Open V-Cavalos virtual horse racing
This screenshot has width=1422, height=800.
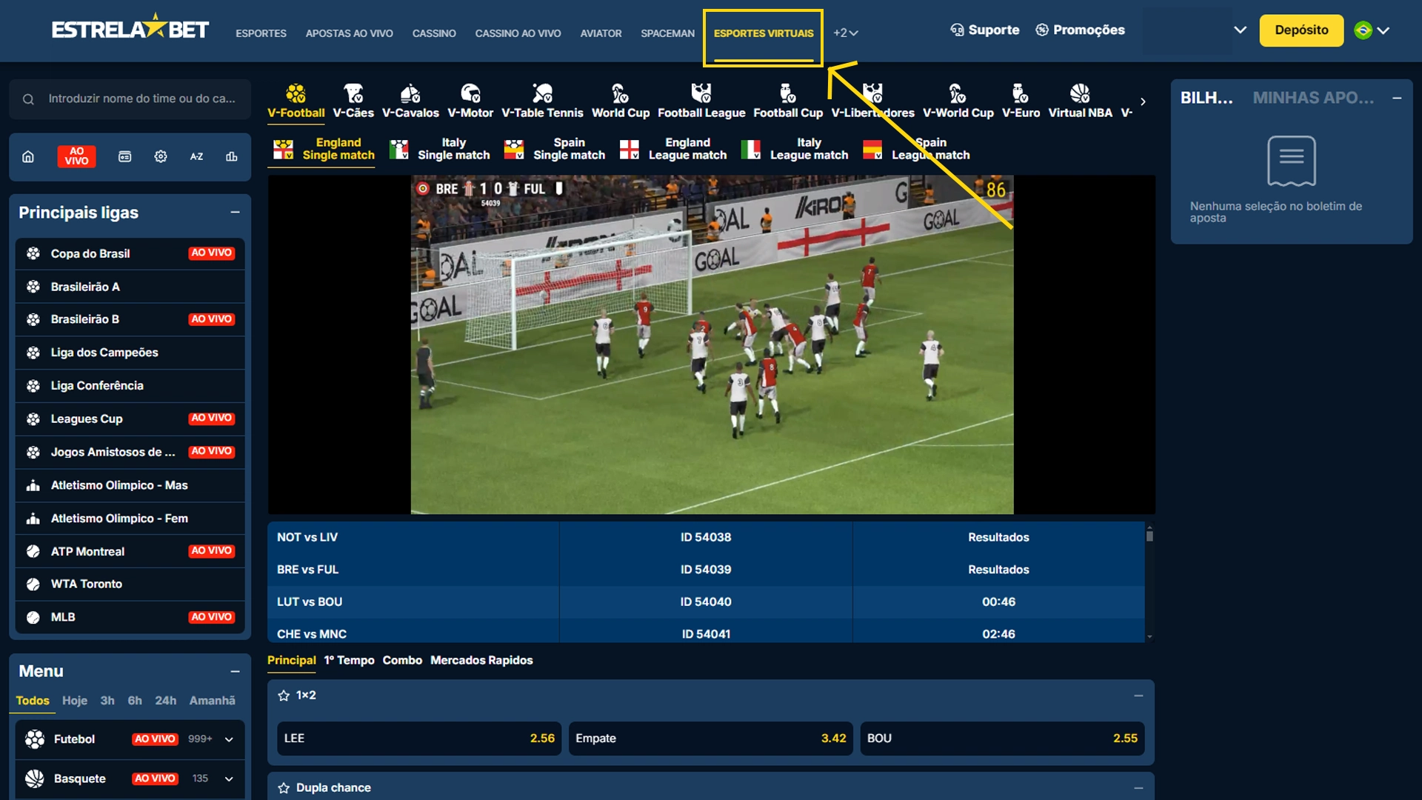(x=410, y=101)
